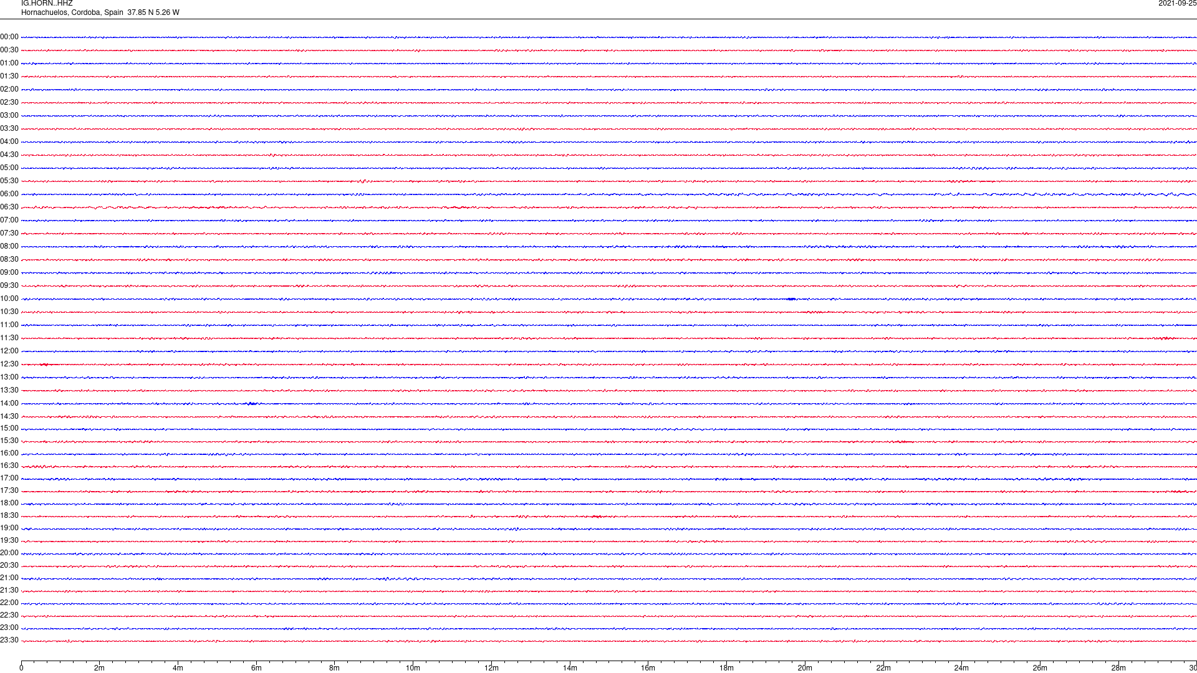
Task: Select the 11:00 time row label
Action: click(9, 325)
